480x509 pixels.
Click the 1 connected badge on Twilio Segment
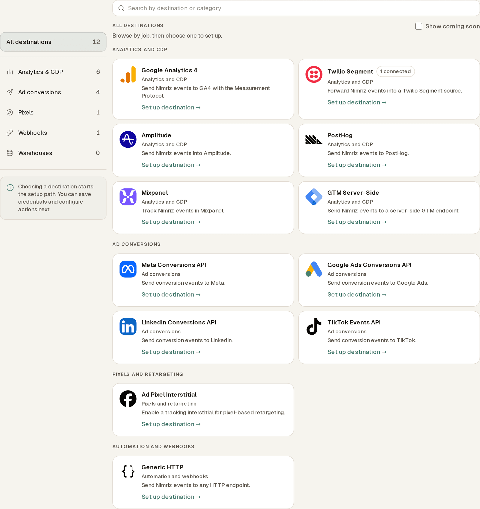pos(395,71)
